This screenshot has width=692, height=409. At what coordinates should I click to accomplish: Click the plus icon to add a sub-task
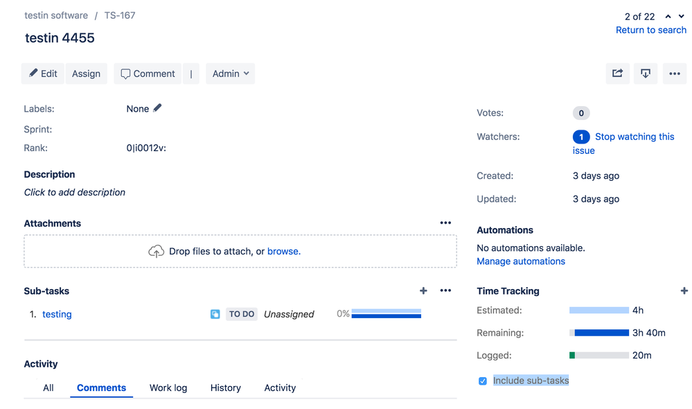tap(423, 290)
